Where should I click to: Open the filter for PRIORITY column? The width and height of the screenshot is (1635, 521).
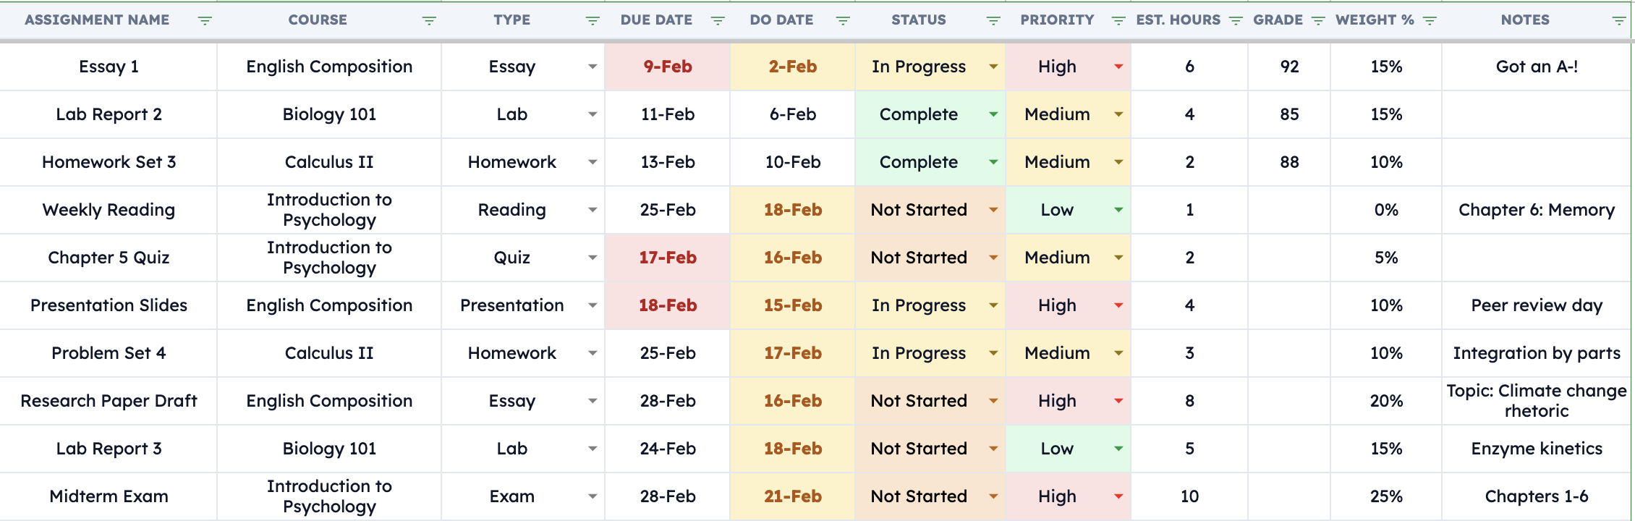(1121, 20)
